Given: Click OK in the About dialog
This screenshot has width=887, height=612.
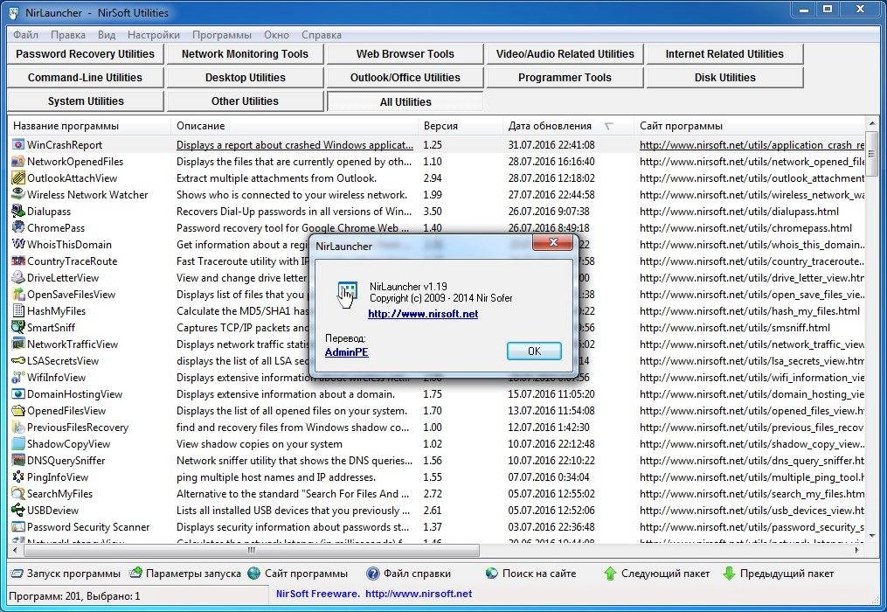Looking at the screenshot, I should [534, 351].
